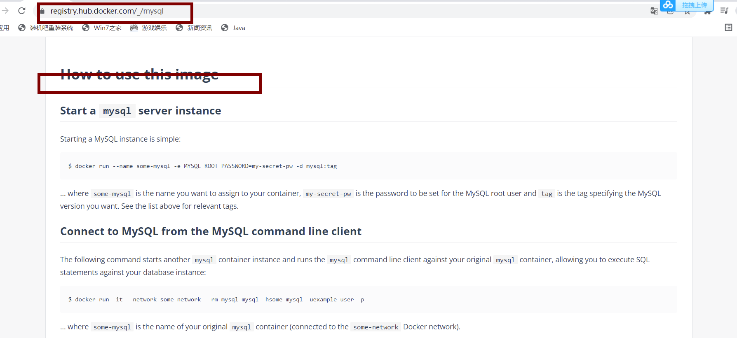Open the Win7之家 bookmark

tap(102, 28)
